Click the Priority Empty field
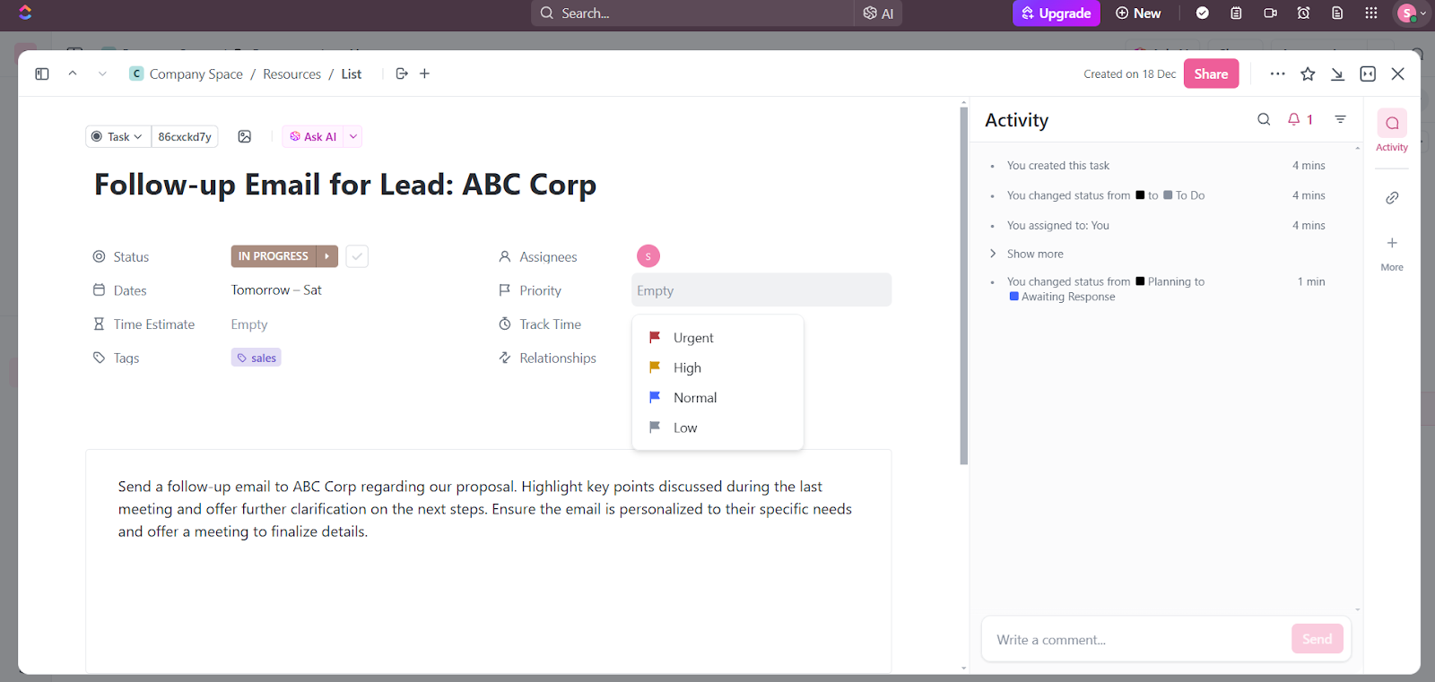This screenshot has width=1435, height=682. [761, 290]
